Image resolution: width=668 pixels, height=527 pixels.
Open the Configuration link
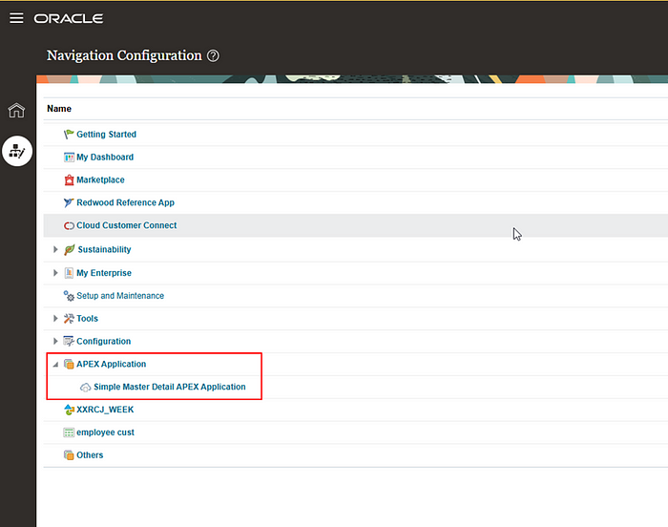pyautogui.click(x=103, y=341)
